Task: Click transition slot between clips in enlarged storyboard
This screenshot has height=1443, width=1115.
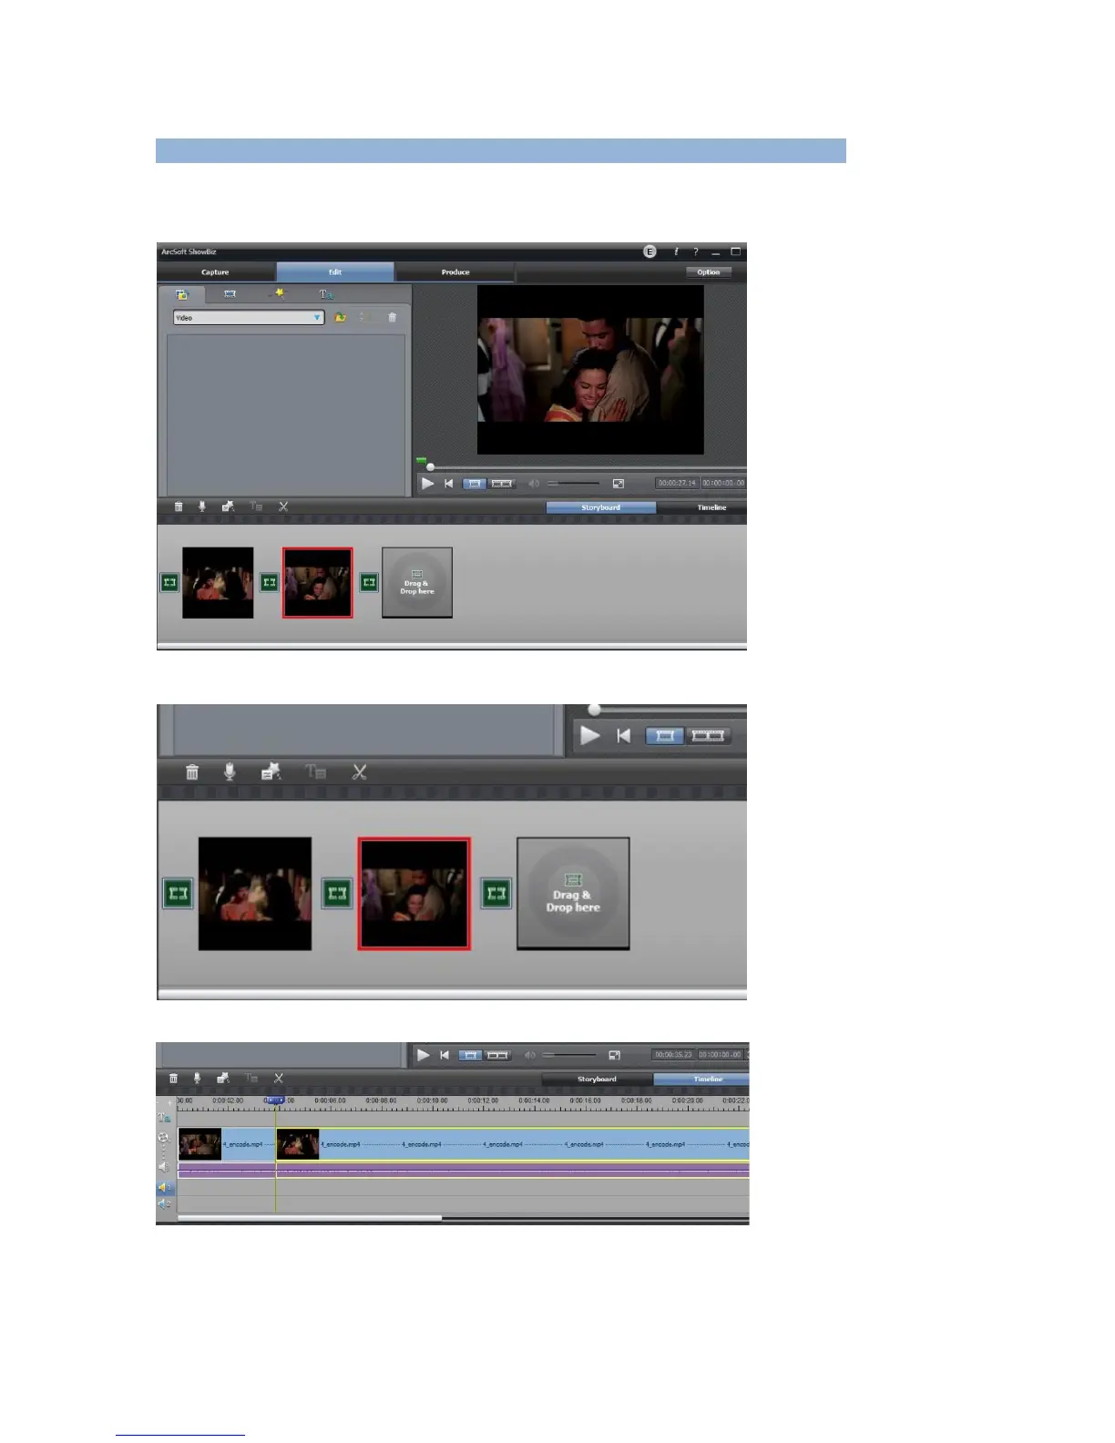Action: (x=337, y=894)
